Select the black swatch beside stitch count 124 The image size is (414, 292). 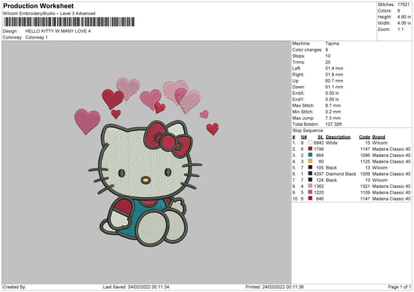[310, 180]
